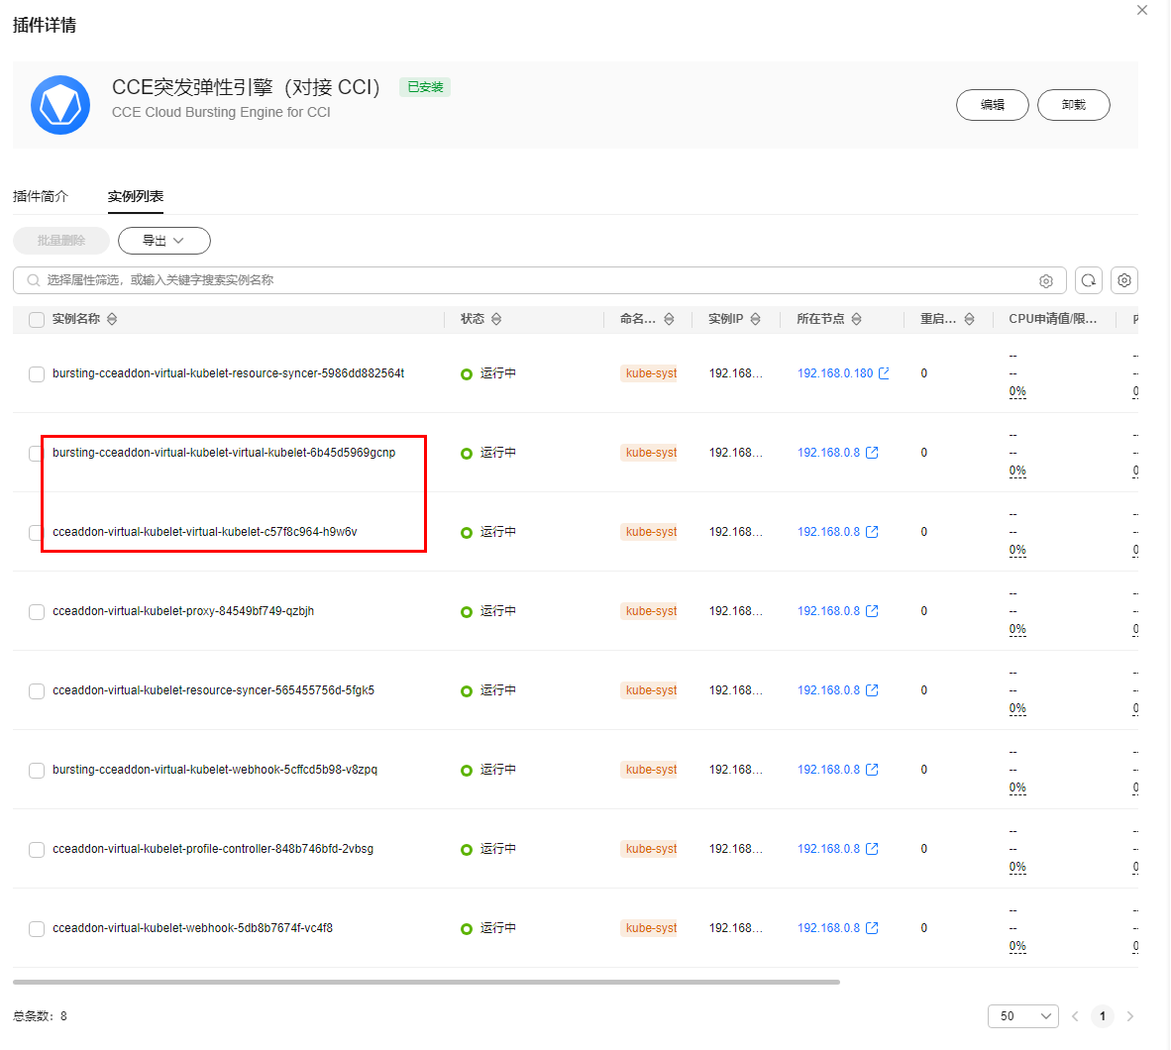Click kube-syst namespace tag in profile-controller row
The width and height of the screenshot is (1171, 1050).
[x=649, y=848]
